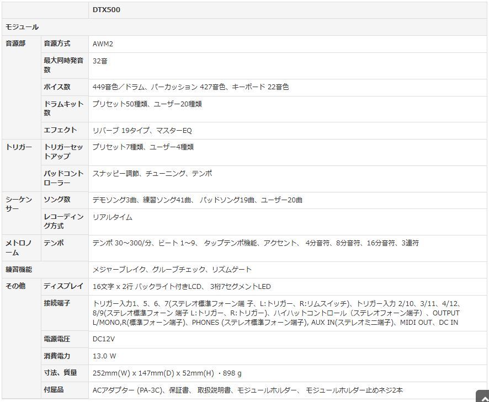This screenshot has width=489, height=402.
Task: Select the 付属品 row label
Action: click(54, 389)
